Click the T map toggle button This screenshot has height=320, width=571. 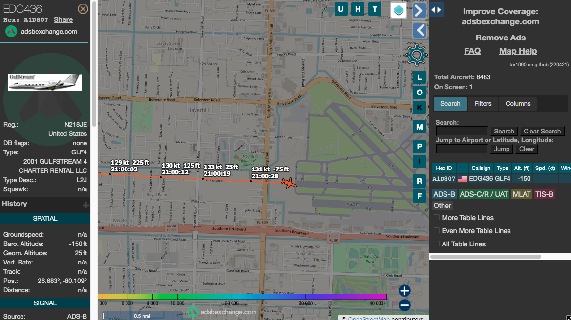pos(375,9)
